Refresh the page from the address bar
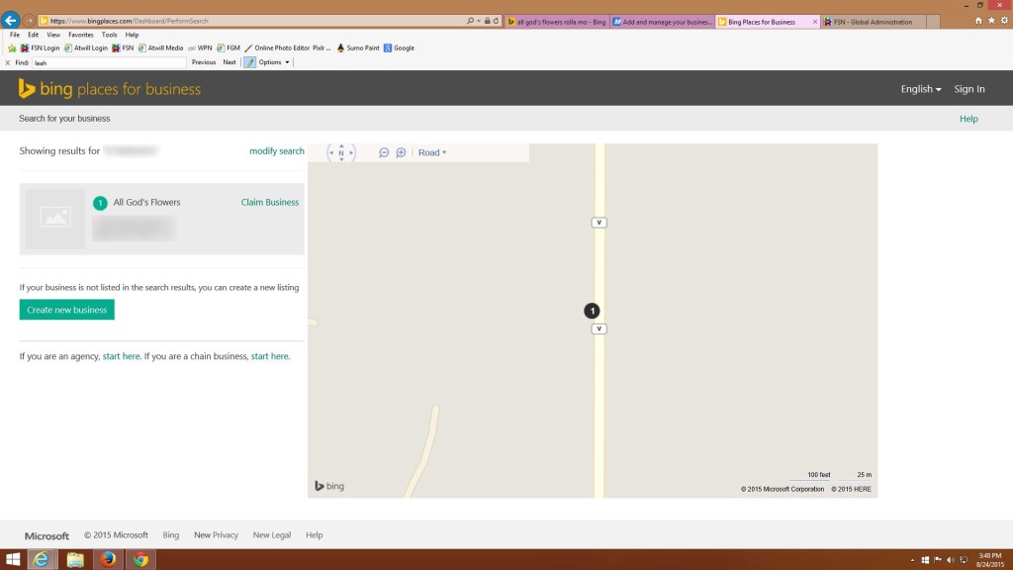Screen dimensions: 1013x570 pos(497,21)
